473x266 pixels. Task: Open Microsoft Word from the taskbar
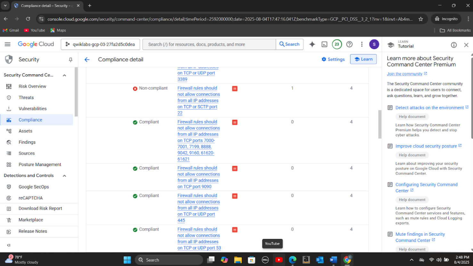pyautogui.click(x=333, y=260)
